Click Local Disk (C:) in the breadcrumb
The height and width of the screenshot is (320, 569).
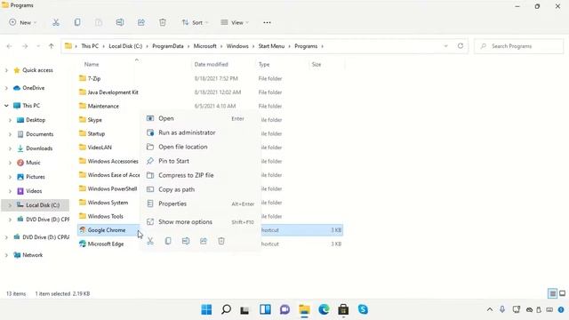tap(125, 46)
